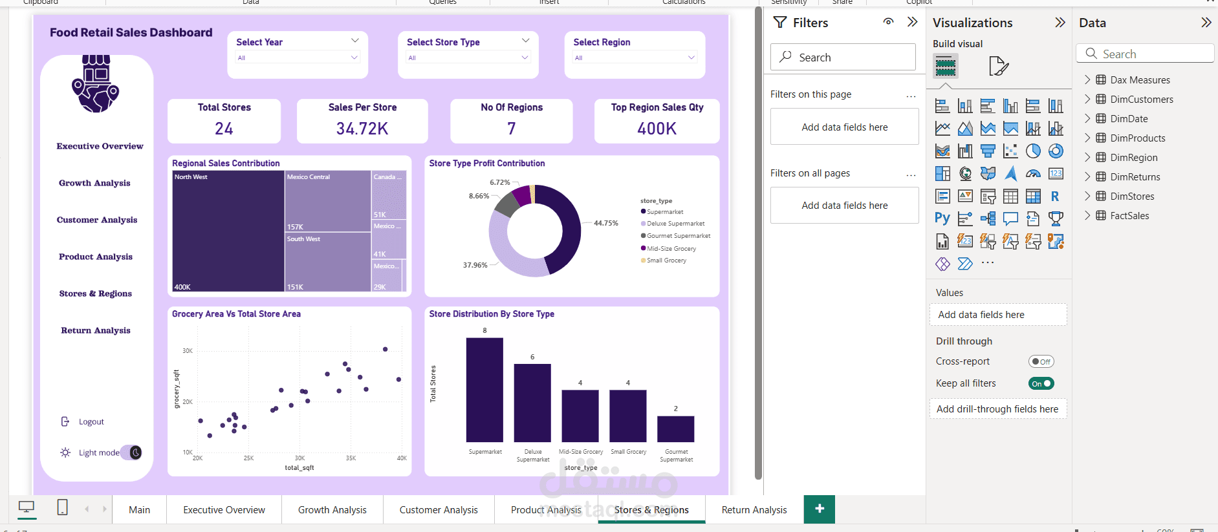Collapse the Data pane
1218x532 pixels.
coord(1206,23)
